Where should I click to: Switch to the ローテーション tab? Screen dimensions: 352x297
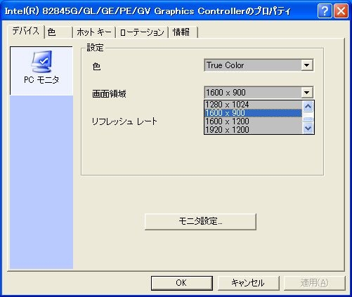point(142,32)
